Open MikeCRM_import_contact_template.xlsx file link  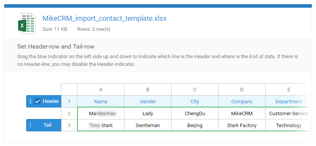point(104,18)
